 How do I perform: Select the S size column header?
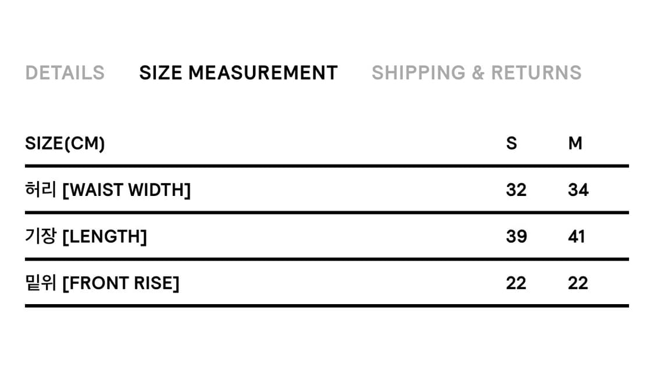click(x=512, y=143)
